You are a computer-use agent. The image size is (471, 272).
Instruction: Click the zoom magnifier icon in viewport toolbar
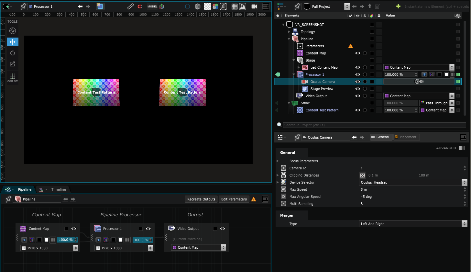coord(223,6)
